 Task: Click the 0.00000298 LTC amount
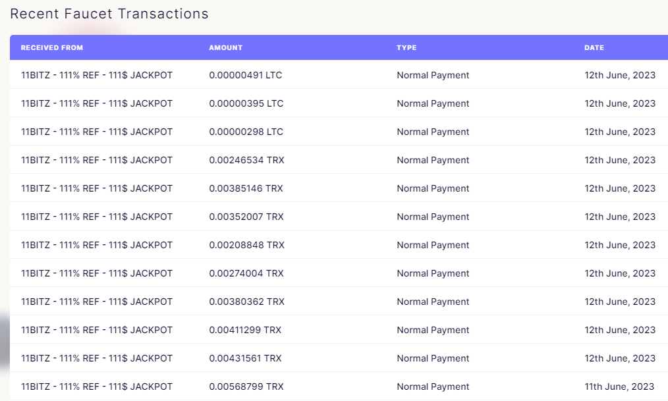tap(246, 132)
